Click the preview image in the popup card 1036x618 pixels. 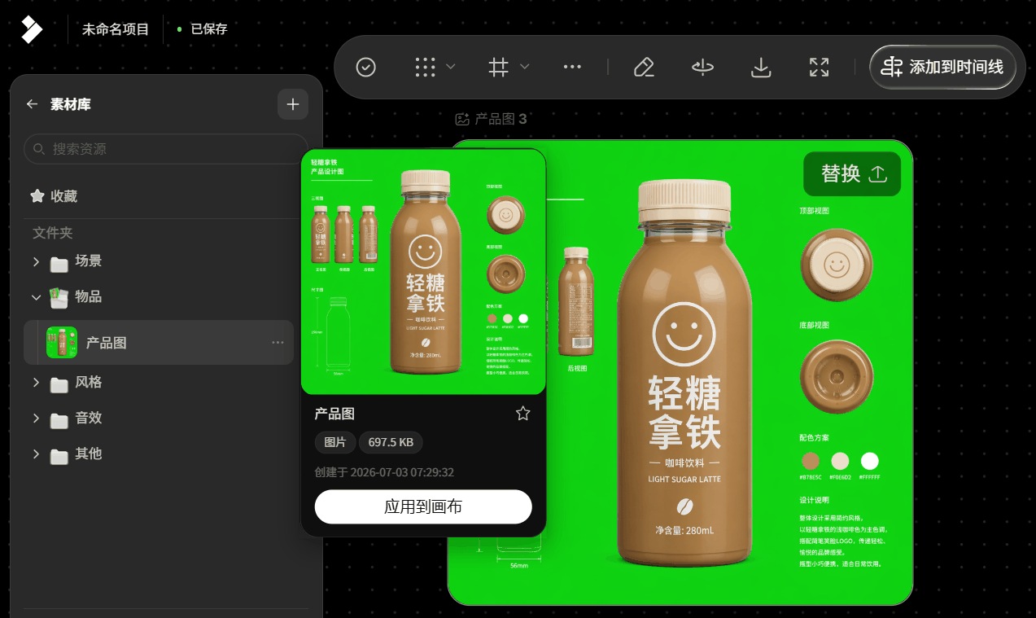(423, 272)
